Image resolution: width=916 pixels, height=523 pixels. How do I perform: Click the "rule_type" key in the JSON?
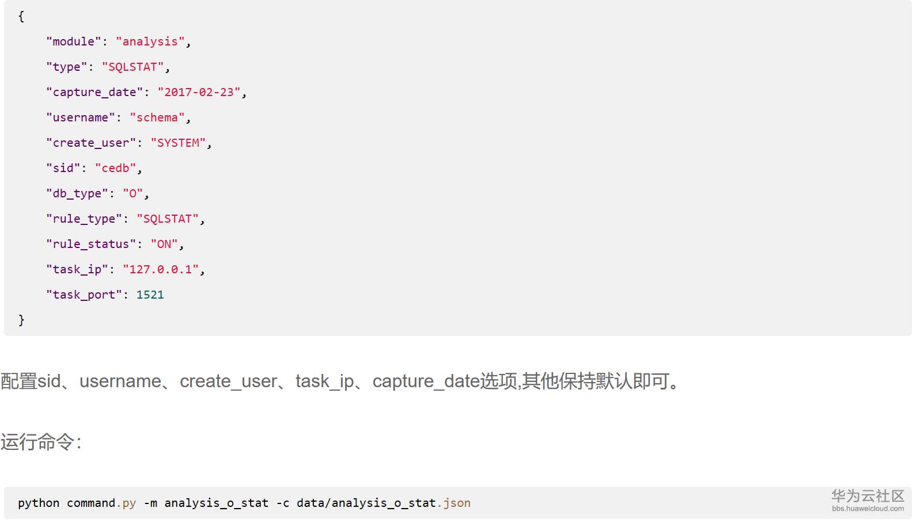(84, 219)
